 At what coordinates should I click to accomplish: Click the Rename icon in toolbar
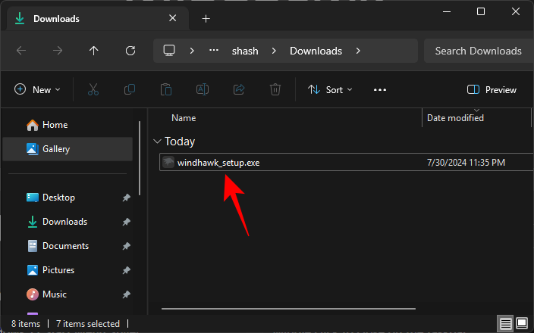point(203,89)
